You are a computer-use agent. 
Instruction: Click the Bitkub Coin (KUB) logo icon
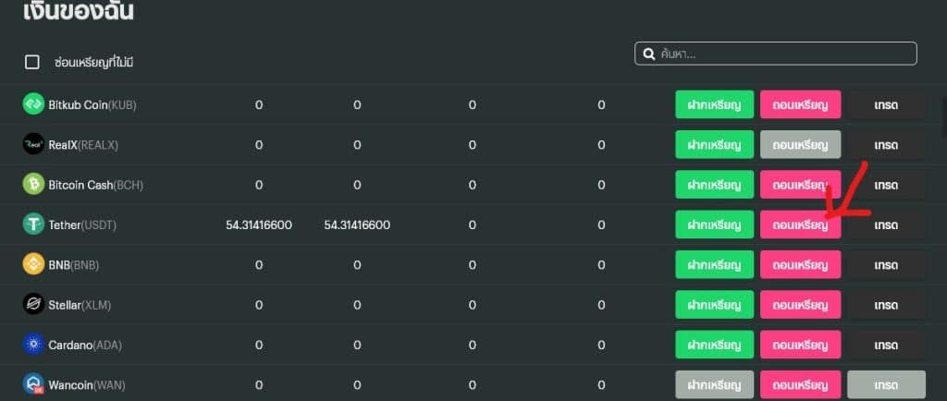click(33, 103)
